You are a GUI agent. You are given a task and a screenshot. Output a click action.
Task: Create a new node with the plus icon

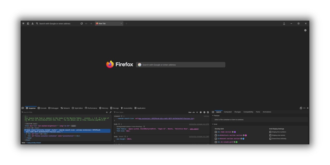click(x=107, y=112)
